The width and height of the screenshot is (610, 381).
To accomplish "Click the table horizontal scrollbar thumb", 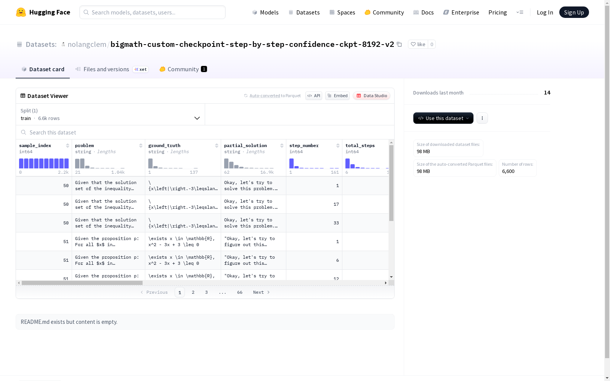I will click(x=82, y=283).
